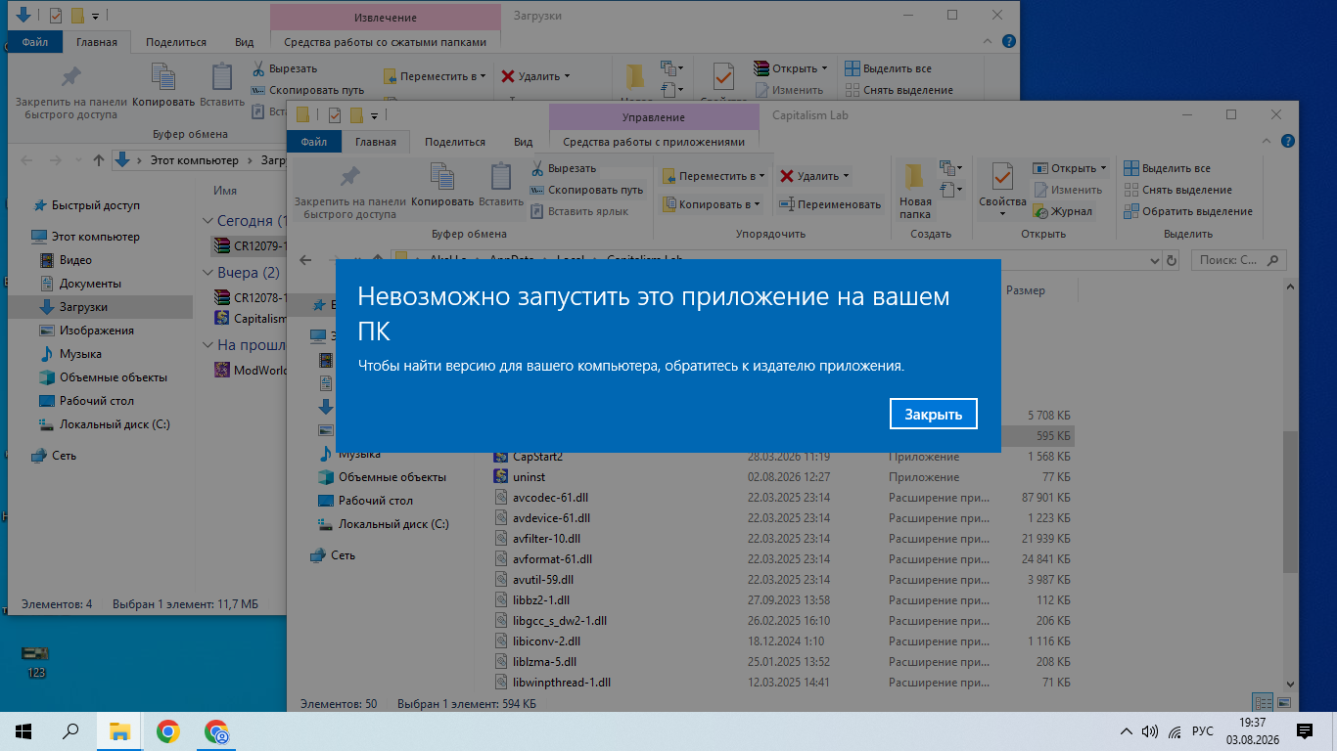Open Windows Start menu

point(23,730)
